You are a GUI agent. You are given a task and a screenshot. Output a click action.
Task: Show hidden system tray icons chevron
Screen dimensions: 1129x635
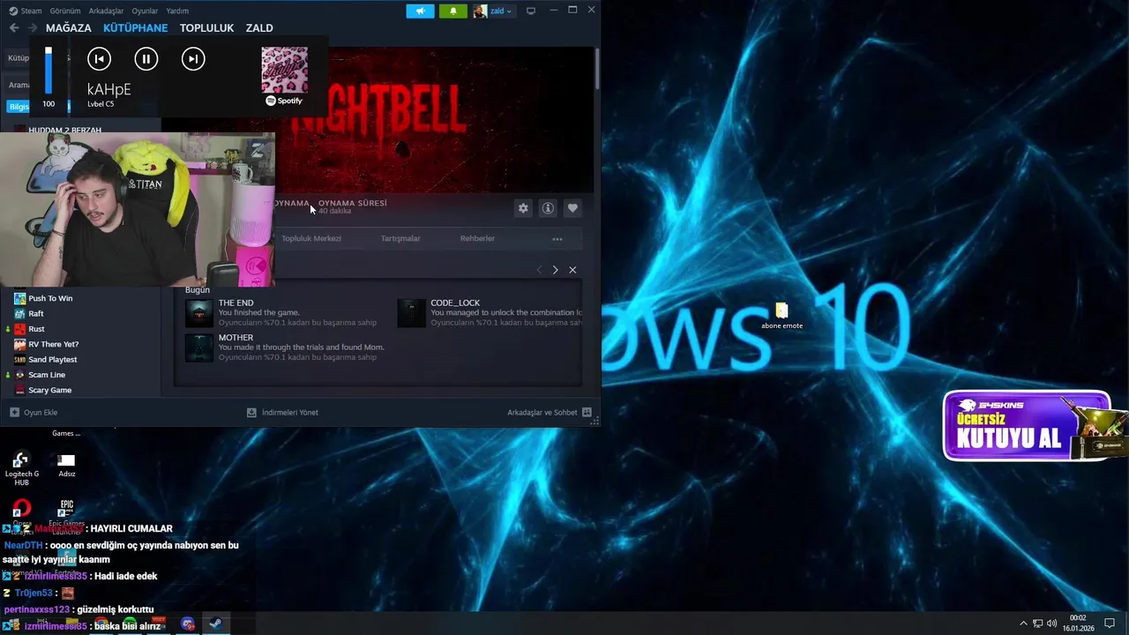click(x=1023, y=624)
